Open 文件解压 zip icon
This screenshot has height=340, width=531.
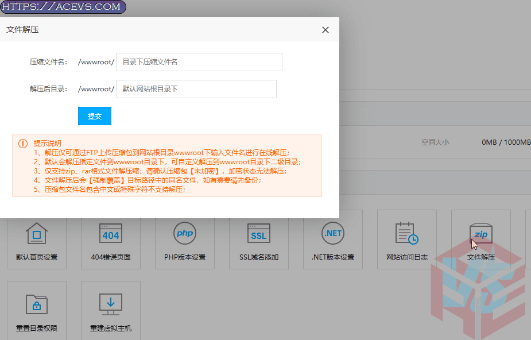[481, 233]
